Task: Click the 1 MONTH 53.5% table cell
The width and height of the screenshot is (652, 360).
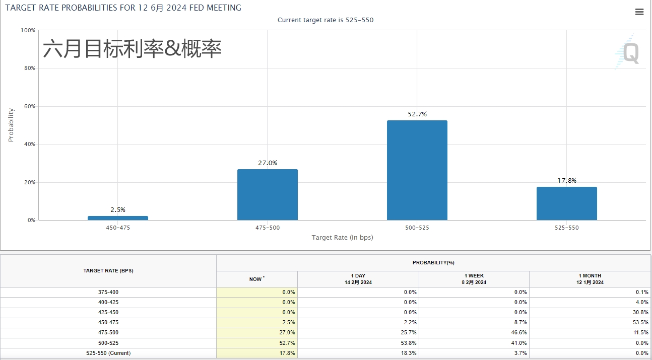Action: coord(590,322)
